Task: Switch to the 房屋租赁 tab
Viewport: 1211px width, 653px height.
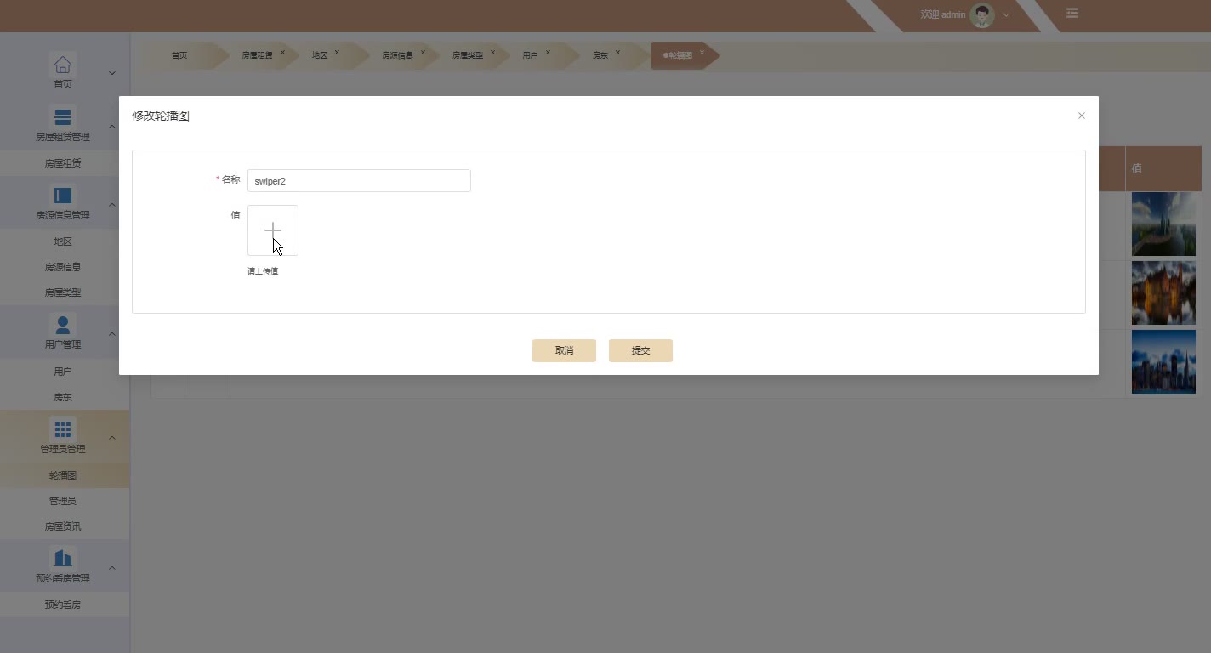Action: coord(257,55)
